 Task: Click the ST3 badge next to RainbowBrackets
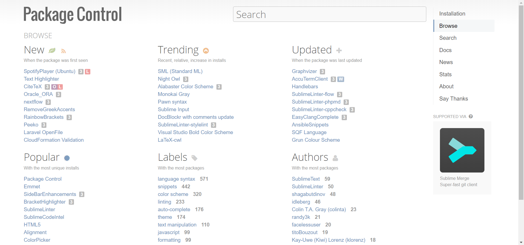coord(69,117)
